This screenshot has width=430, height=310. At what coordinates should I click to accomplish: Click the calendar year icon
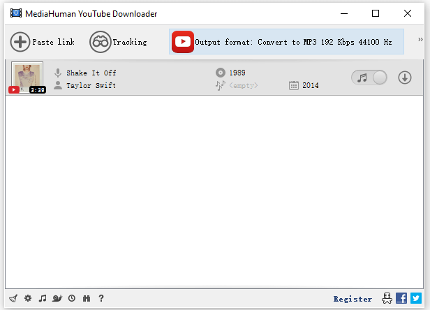[294, 85]
